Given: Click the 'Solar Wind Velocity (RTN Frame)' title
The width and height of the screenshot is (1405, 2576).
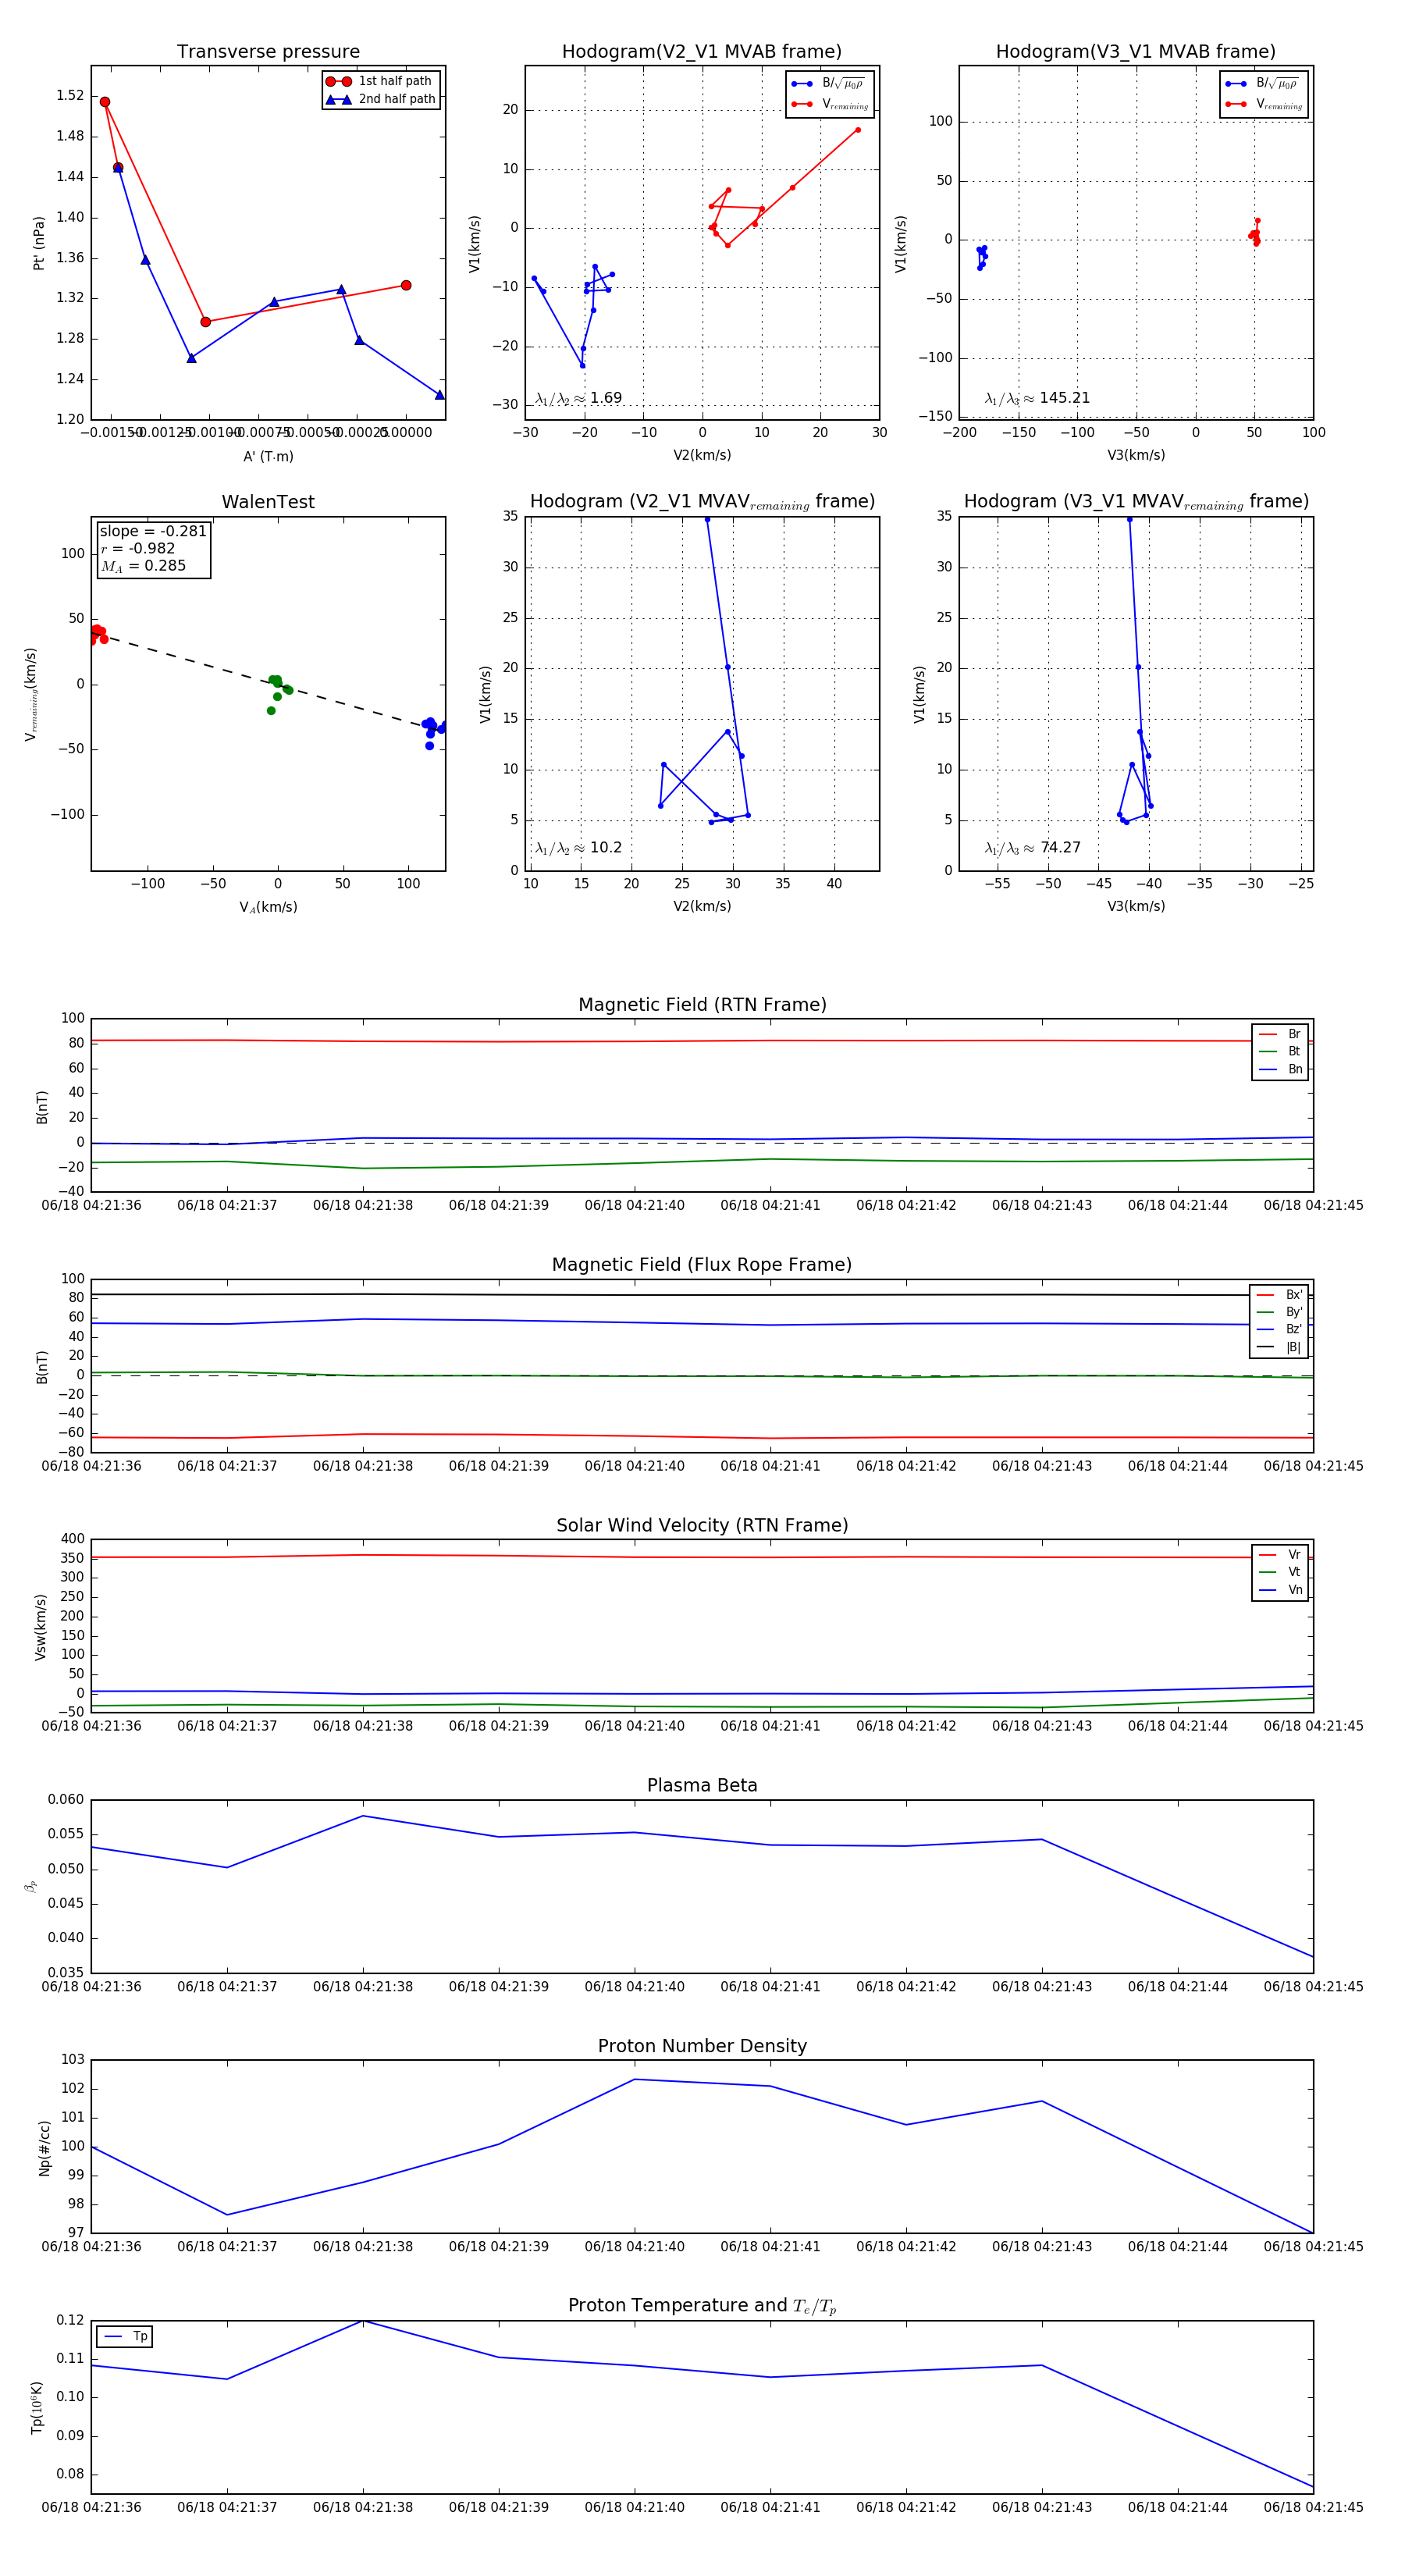Looking at the screenshot, I should pyautogui.click(x=702, y=1525).
